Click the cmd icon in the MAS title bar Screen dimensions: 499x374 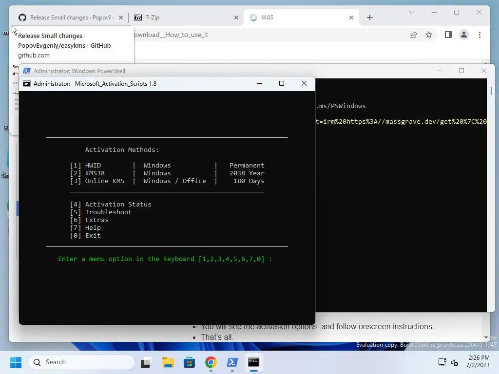tap(27, 84)
